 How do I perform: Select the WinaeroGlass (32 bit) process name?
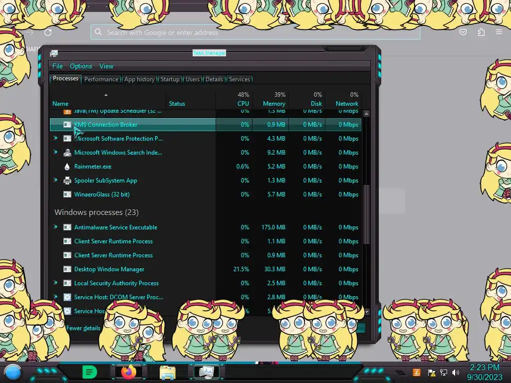[x=102, y=194]
